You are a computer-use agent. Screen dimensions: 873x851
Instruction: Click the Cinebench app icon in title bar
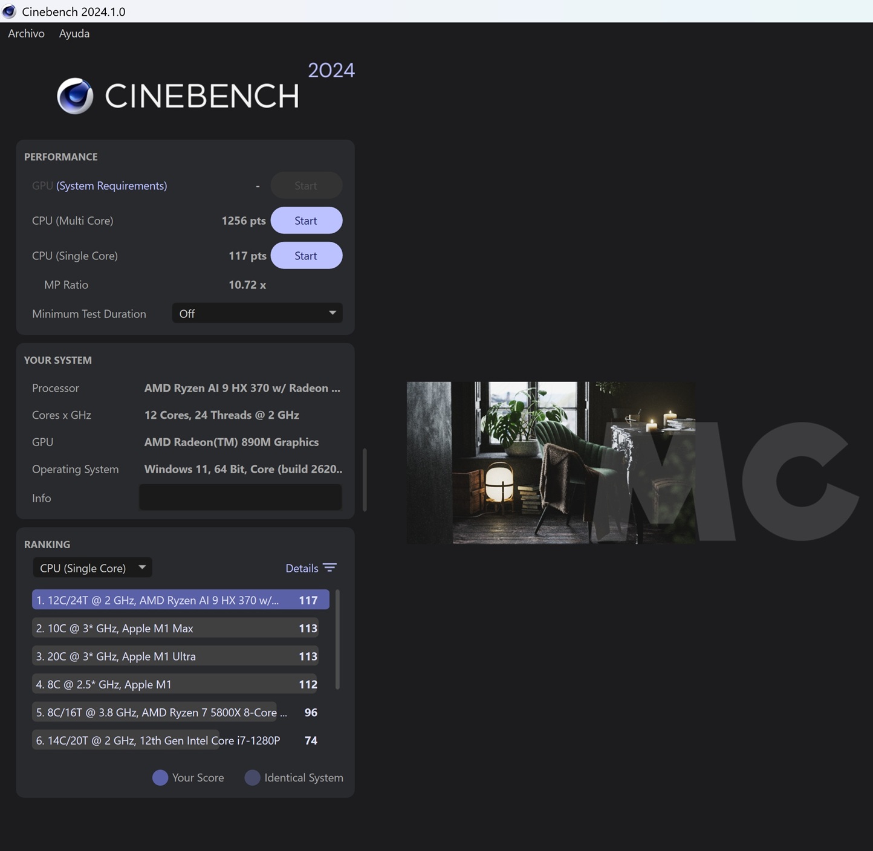click(x=8, y=11)
